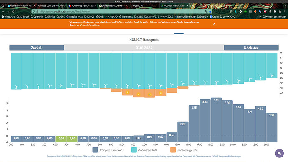Viewport: 288px width, 162px height.
Task: Toggle the Sonnenenergie legend swatch
Action: pos(173,150)
